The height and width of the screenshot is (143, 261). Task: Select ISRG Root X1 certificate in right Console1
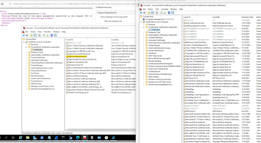click(191, 111)
